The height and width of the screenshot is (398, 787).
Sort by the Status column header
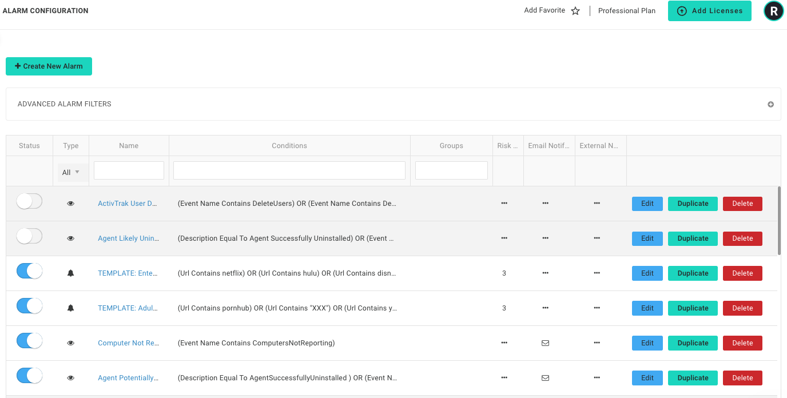pyautogui.click(x=29, y=146)
